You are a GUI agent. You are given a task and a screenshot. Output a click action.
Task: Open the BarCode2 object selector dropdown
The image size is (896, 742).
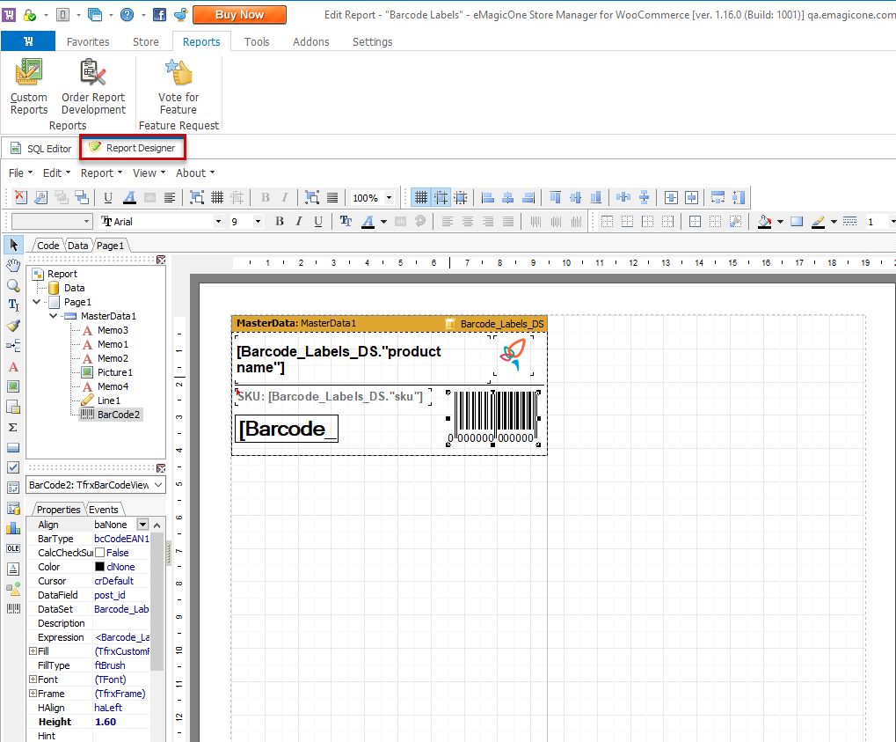[x=158, y=485]
